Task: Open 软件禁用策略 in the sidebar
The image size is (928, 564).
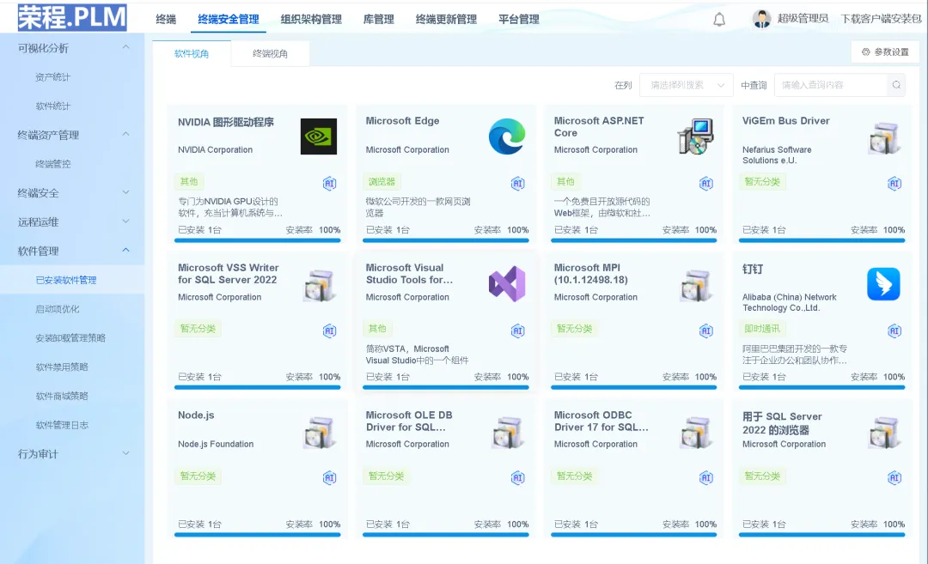Action: click(x=62, y=367)
